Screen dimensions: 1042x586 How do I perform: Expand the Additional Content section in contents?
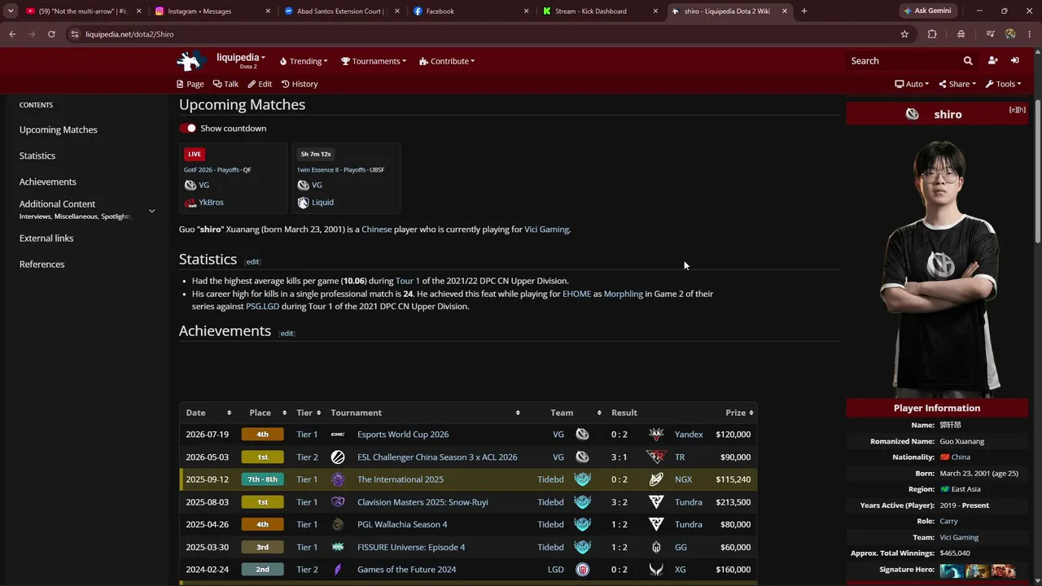151,211
